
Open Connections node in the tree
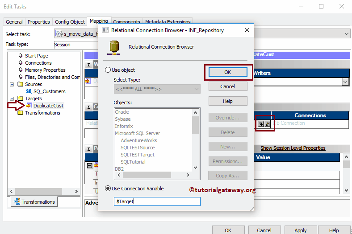[38, 63]
